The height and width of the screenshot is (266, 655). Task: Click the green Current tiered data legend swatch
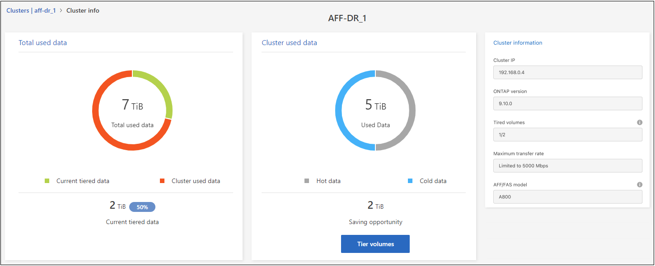click(47, 181)
